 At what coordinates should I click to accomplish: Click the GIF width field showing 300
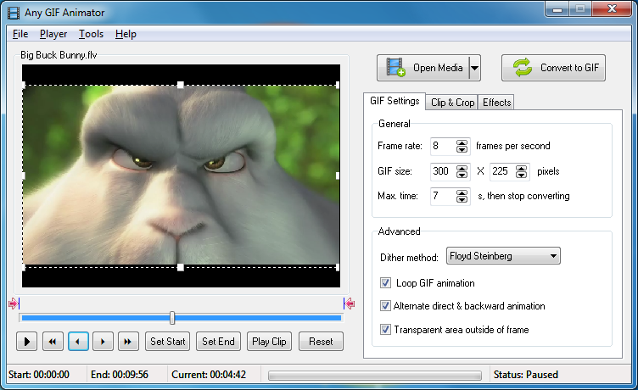pos(443,171)
